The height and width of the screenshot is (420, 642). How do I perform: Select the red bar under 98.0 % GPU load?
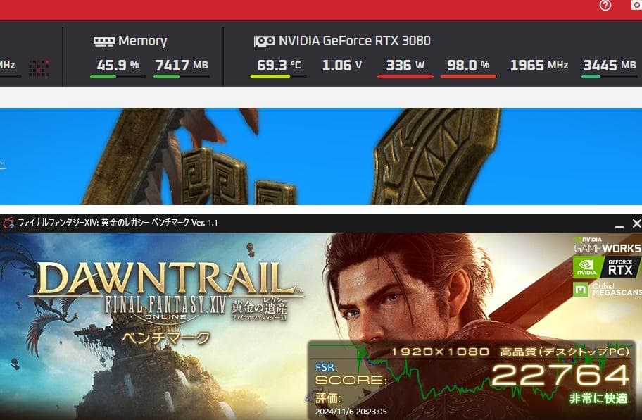468,76
